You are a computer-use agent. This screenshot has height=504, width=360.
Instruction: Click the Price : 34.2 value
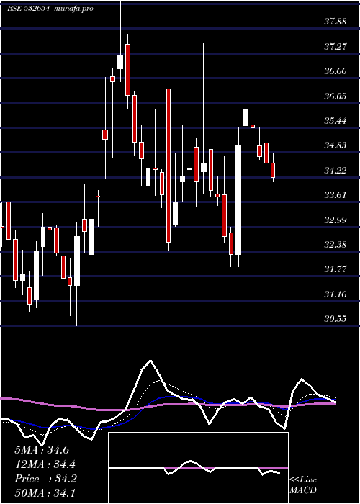pyautogui.click(x=45, y=479)
